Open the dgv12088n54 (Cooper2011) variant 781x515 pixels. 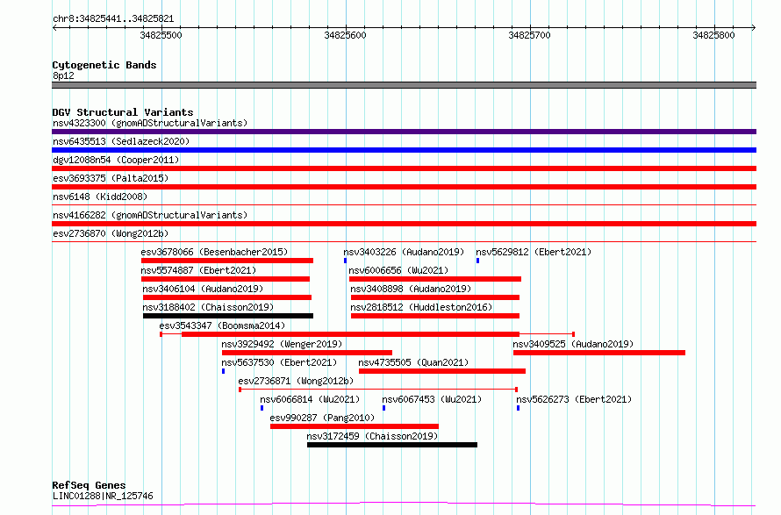tap(116, 160)
